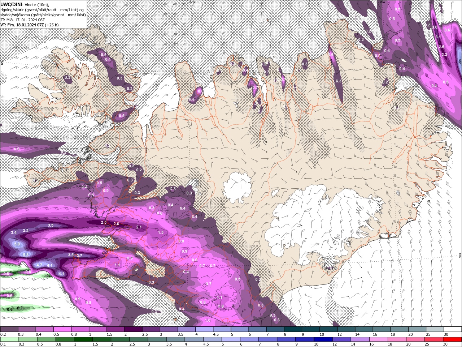Viewport: 462px width, 347px height.
Task: Click the '3.7' value on the map
Action: point(79,256)
